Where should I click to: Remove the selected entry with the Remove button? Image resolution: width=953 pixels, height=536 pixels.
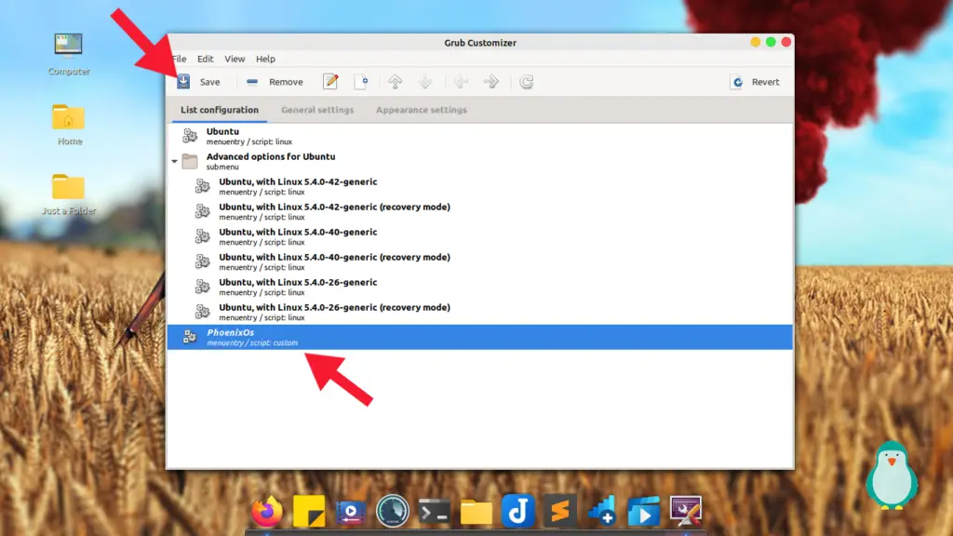[275, 82]
